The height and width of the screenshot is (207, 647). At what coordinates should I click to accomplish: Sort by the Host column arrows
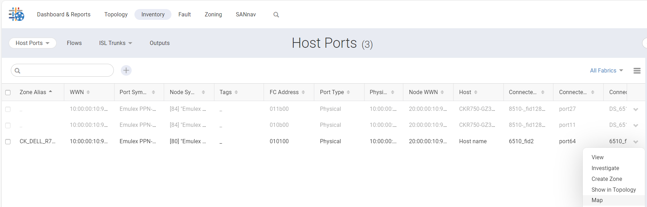(476, 92)
